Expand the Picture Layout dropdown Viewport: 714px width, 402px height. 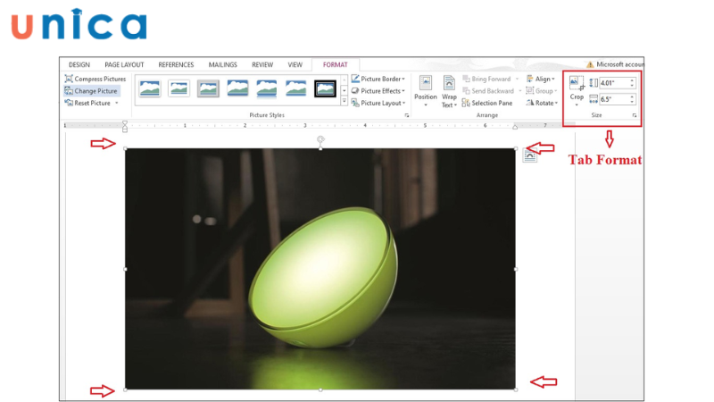tap(381, 103)
